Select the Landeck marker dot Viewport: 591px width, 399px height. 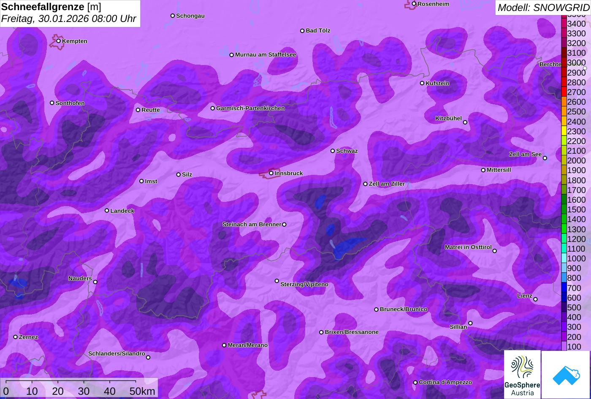[x=107, y=211]
